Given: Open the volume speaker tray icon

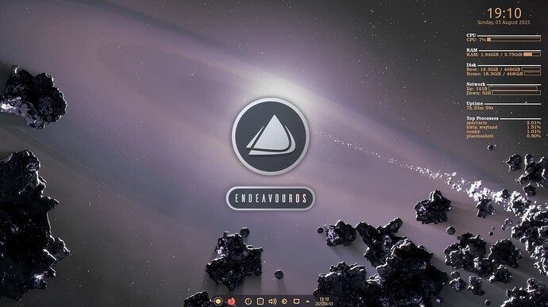Looking at the screenshot, I should (x=272, y=301).
